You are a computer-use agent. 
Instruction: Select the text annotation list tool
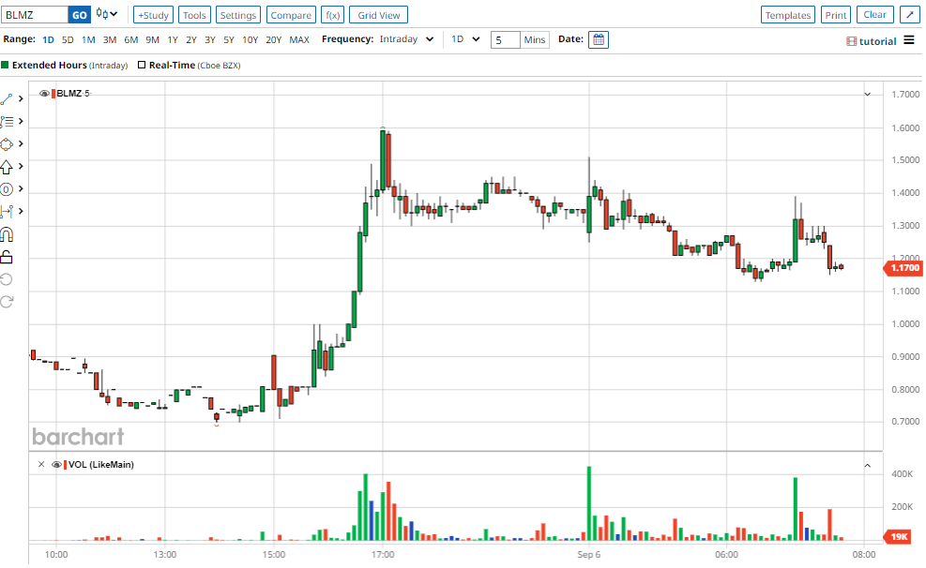pos(7,122)
